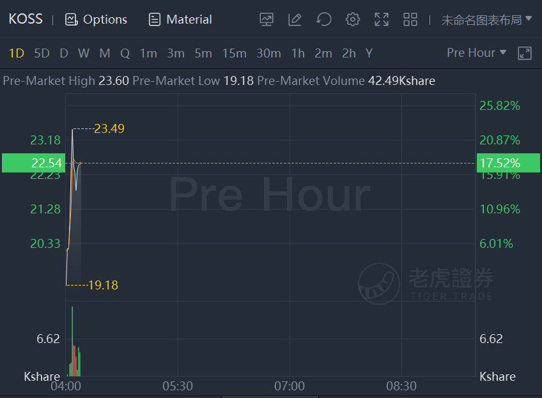Toggle fullscreen with the corner-arrows icon
The height and width of the screenshot is (398, 542).
(382, 19)
